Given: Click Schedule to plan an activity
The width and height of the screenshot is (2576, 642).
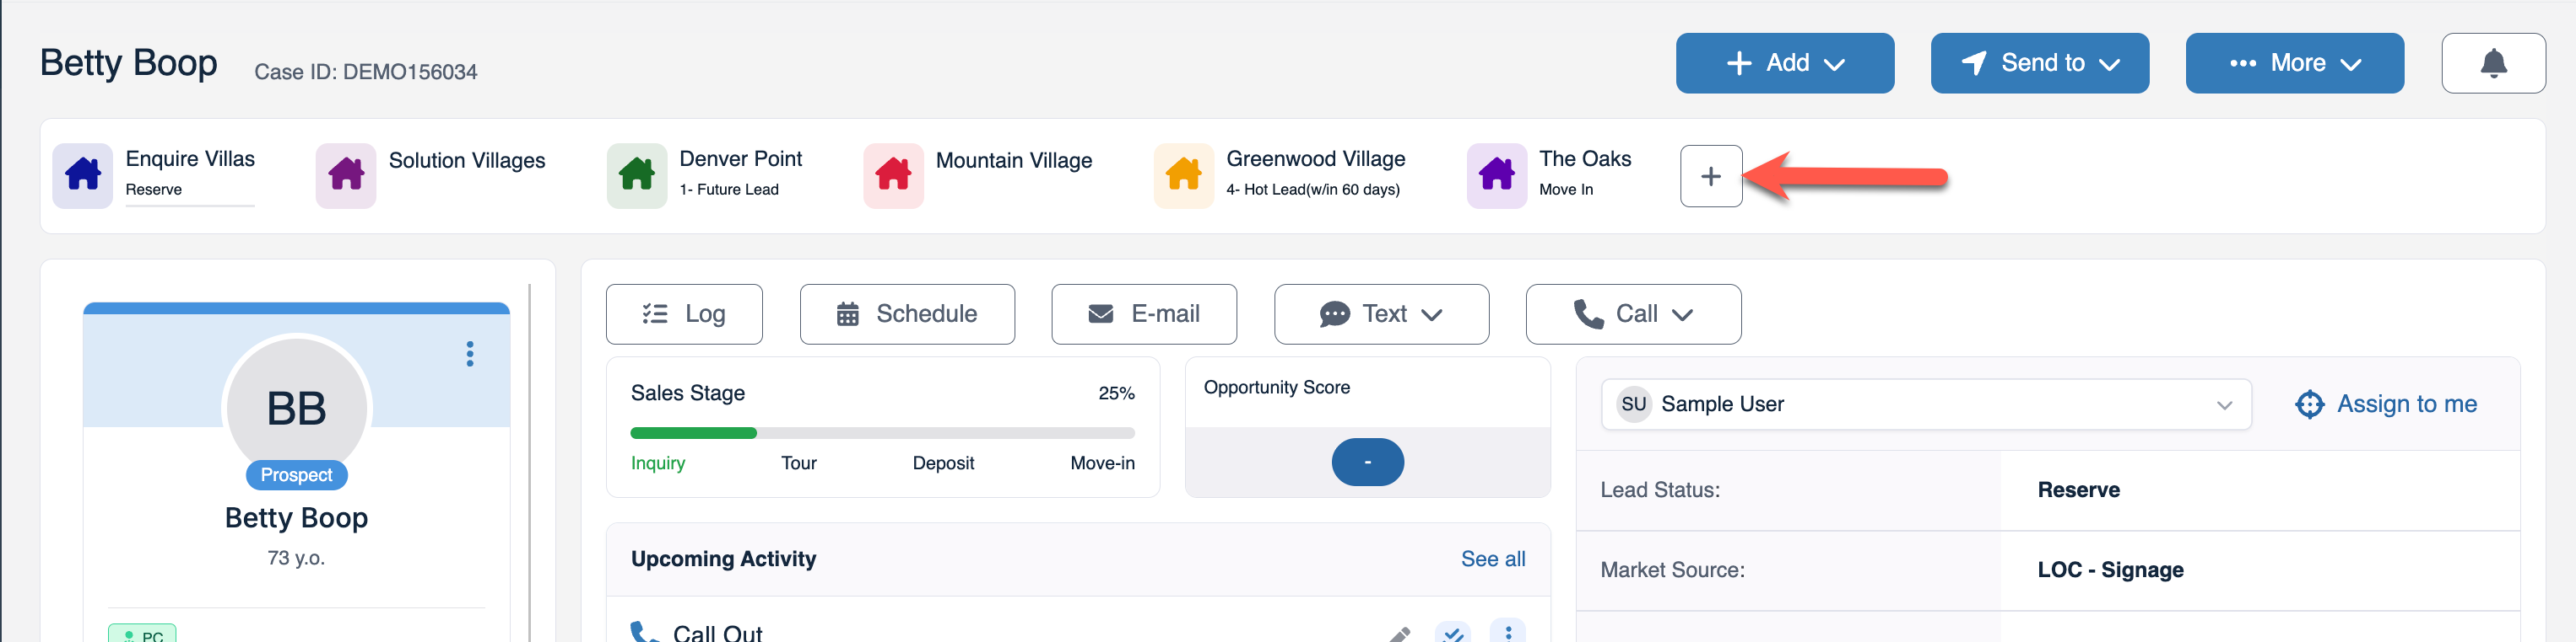Looking at the screenshot, I should (x=907, y=313).
